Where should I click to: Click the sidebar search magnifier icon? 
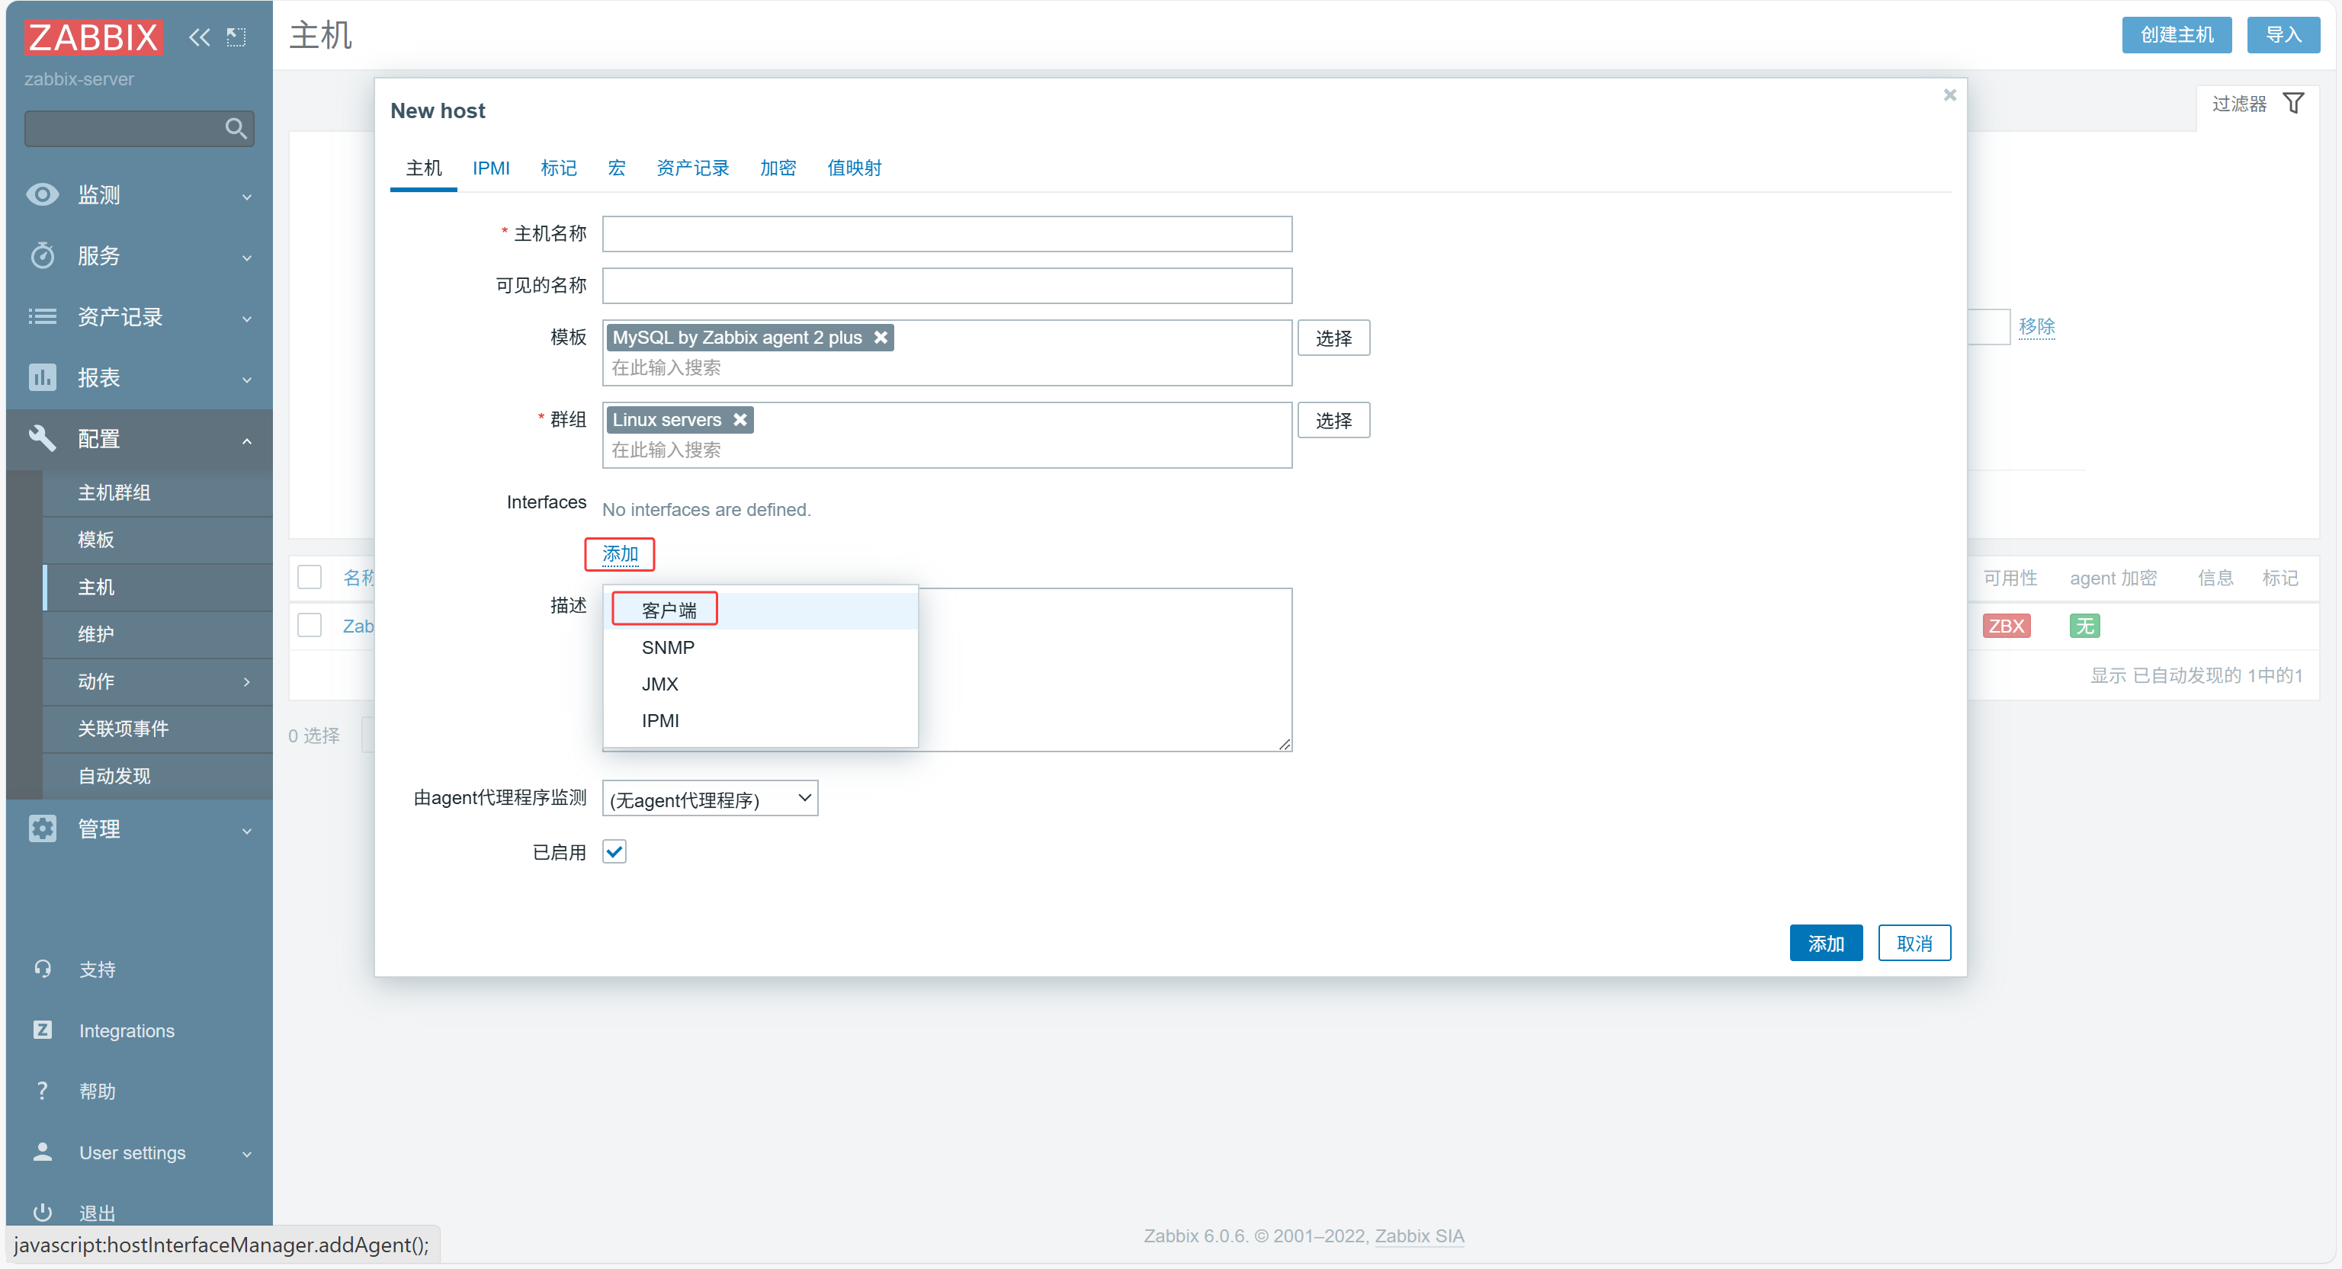[x=236, y=128]
